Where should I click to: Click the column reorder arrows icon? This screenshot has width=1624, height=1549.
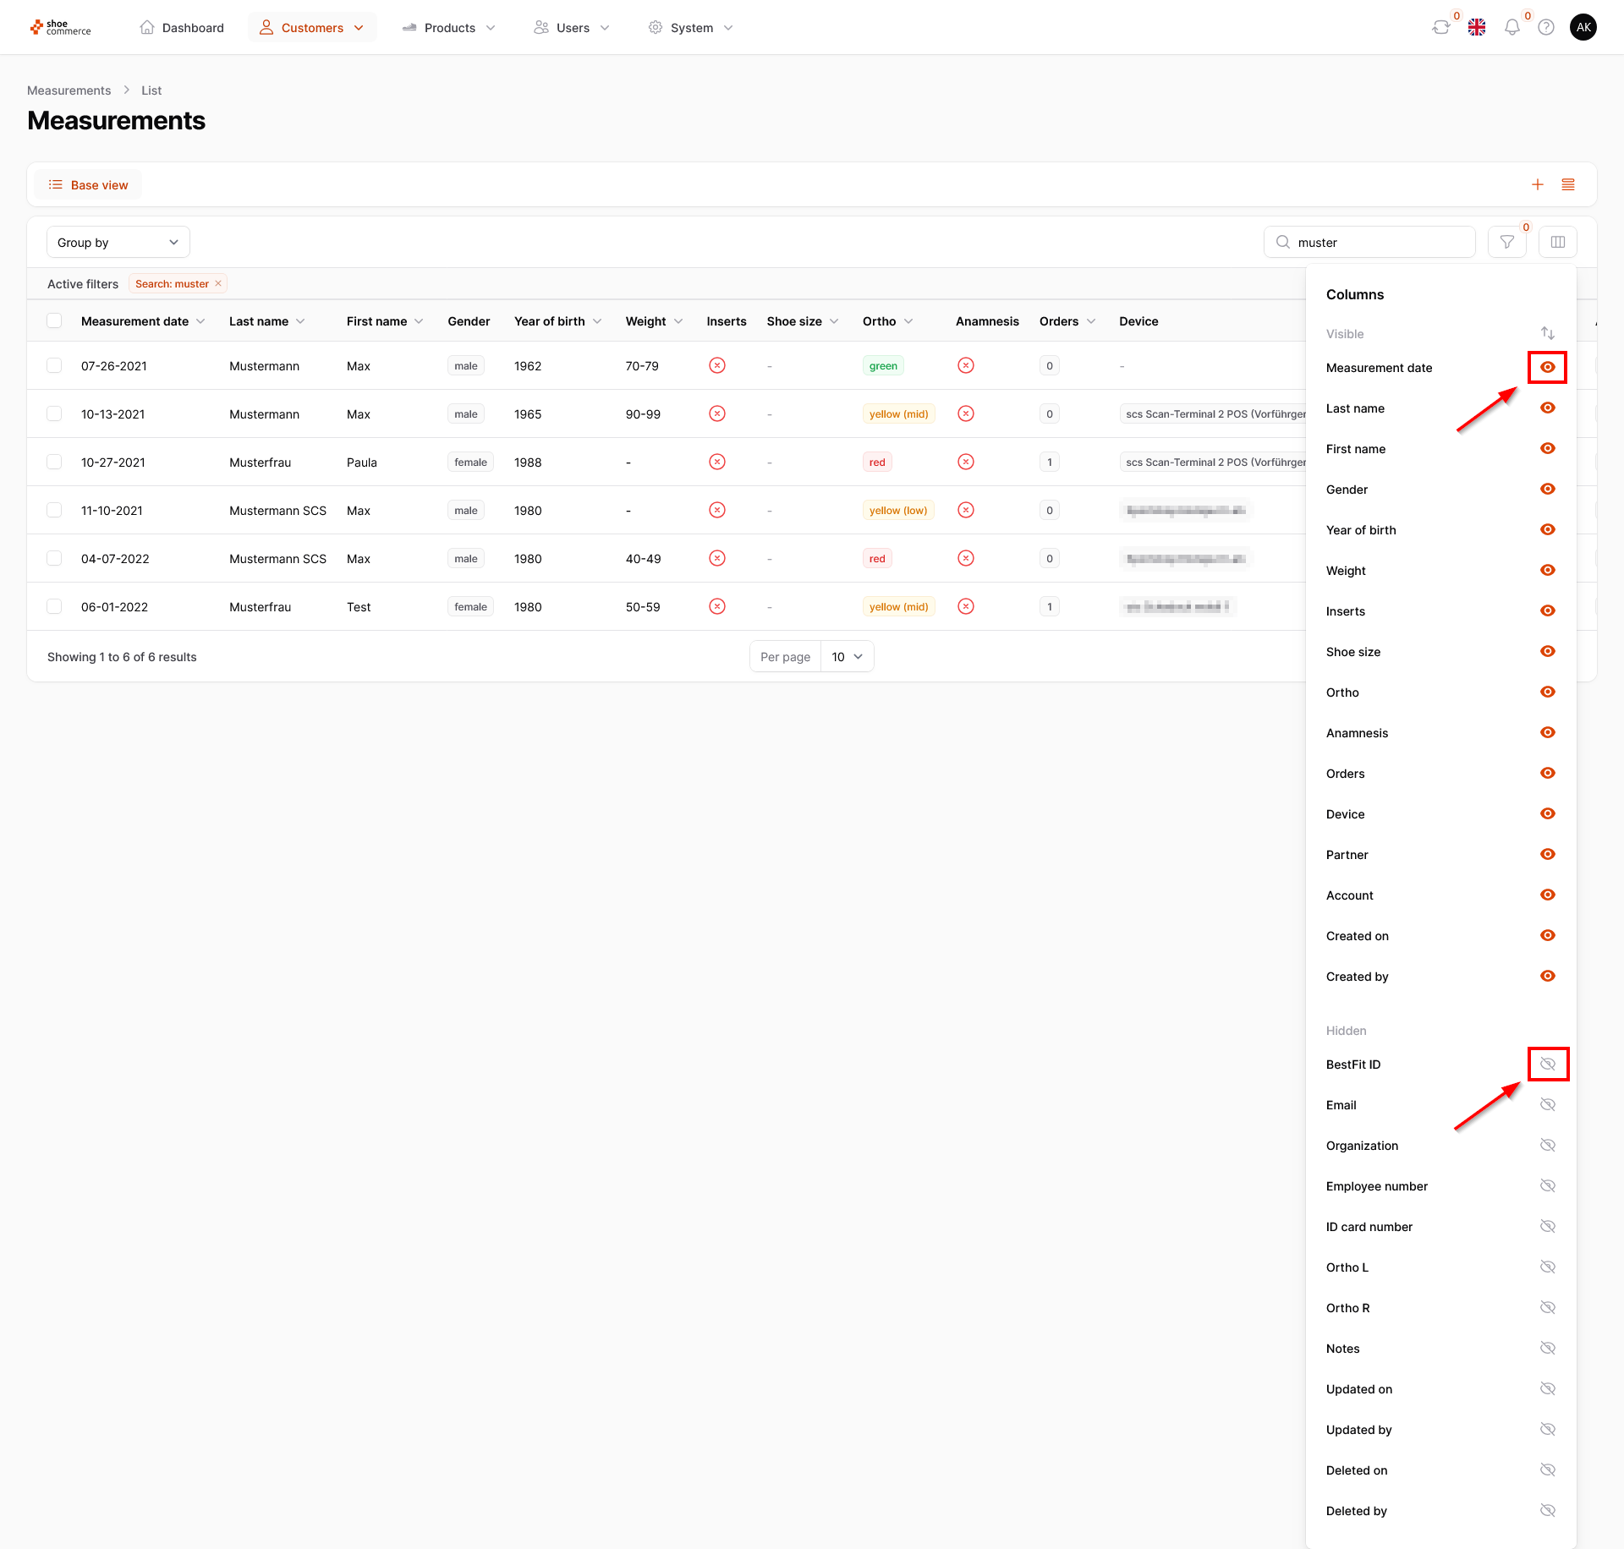(x=1548, y=334)
